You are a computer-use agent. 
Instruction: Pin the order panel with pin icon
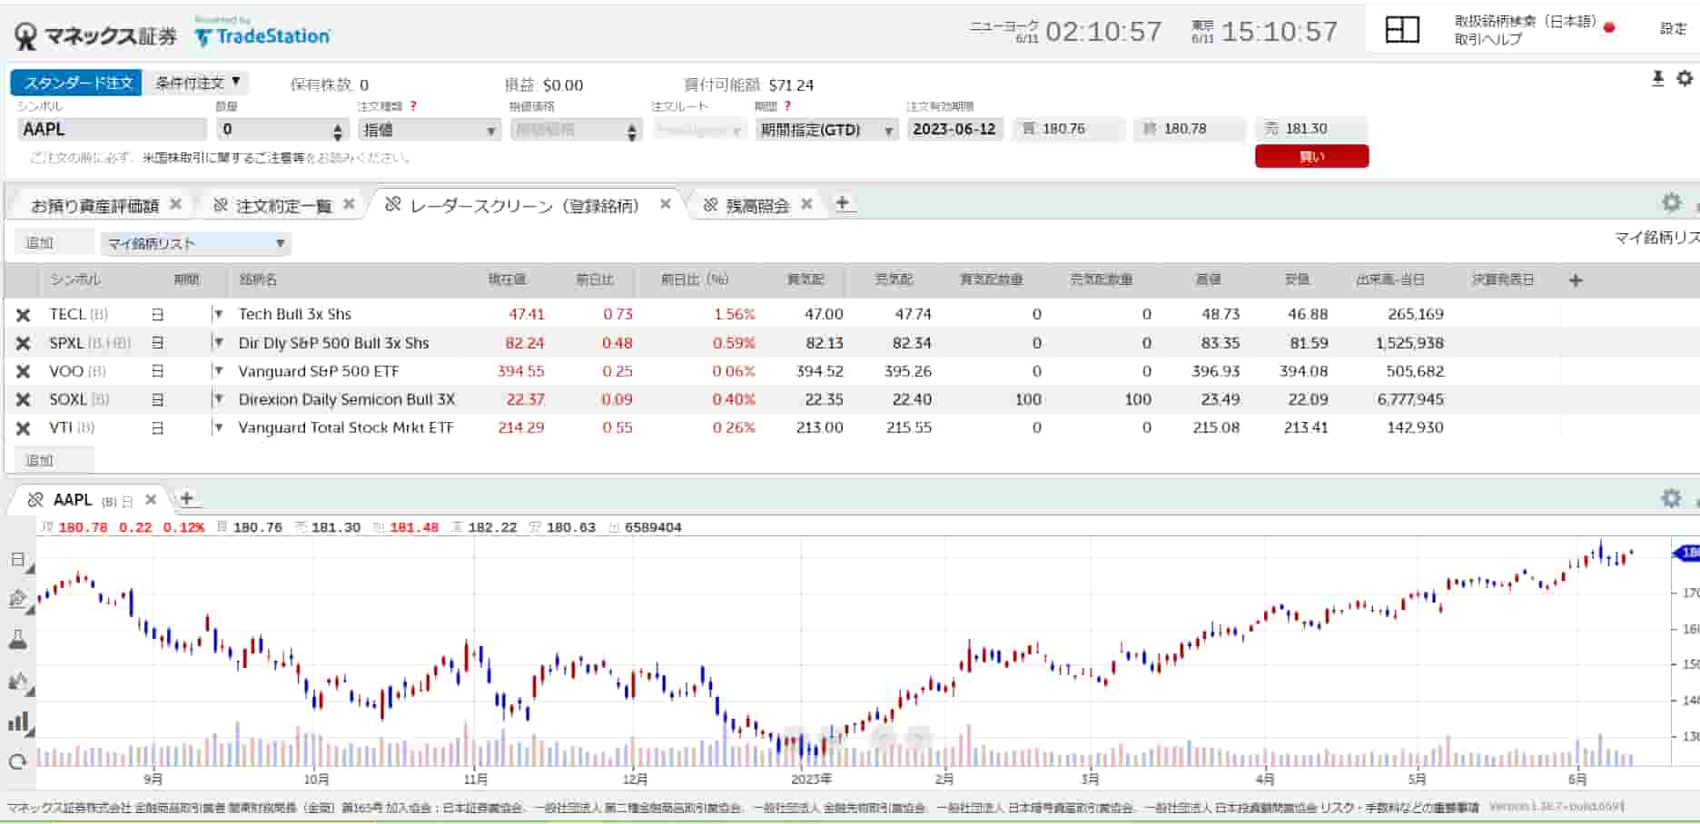tap(1657, 79)
